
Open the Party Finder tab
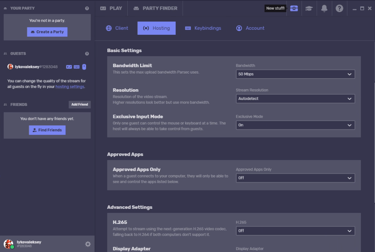click(x=155, y=8)
